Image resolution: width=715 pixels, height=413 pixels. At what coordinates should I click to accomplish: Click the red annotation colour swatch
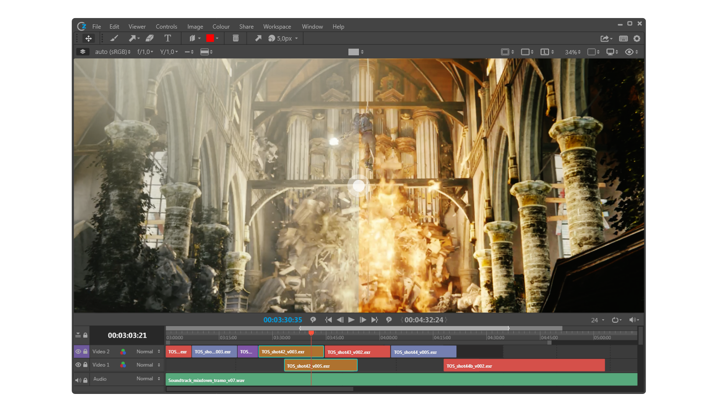pos(210,38)
